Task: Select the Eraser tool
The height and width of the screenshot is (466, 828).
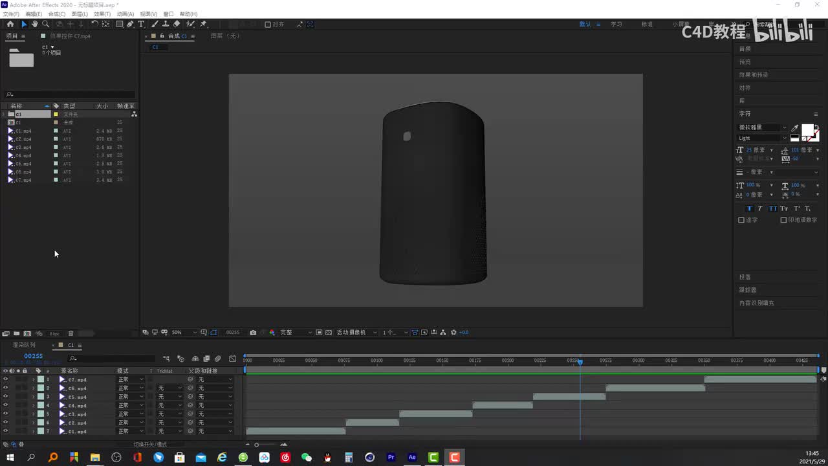Action: click(x=177, y=24)
